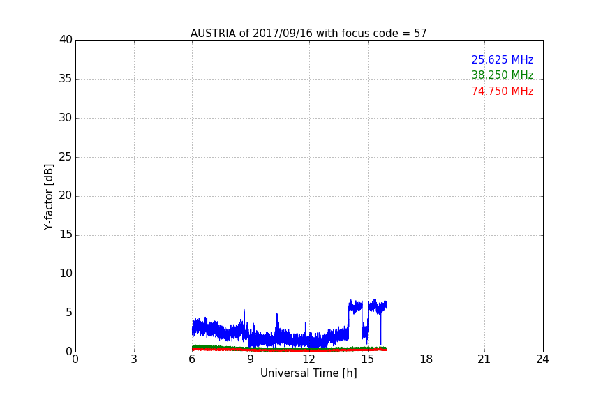
Task: Click the y-axis tick label 30
Action: [66, 118]
